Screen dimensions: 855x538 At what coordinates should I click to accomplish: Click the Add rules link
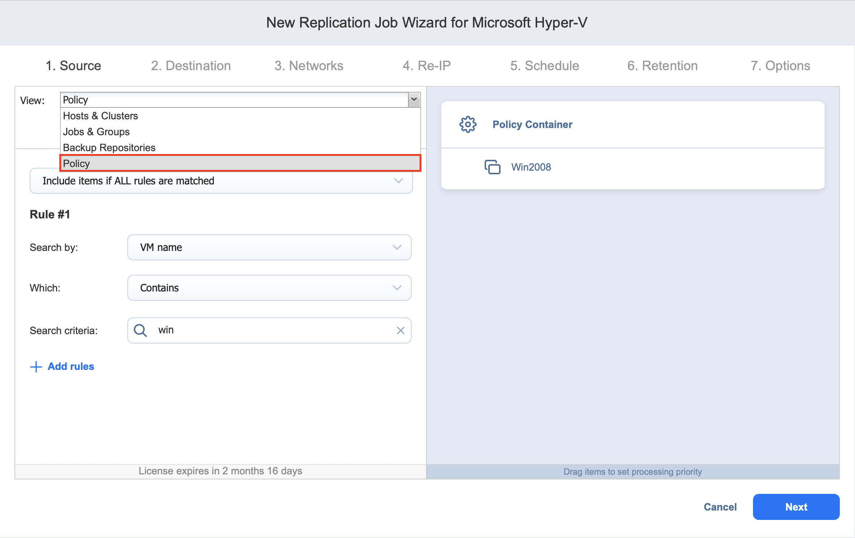coord(71,367)
